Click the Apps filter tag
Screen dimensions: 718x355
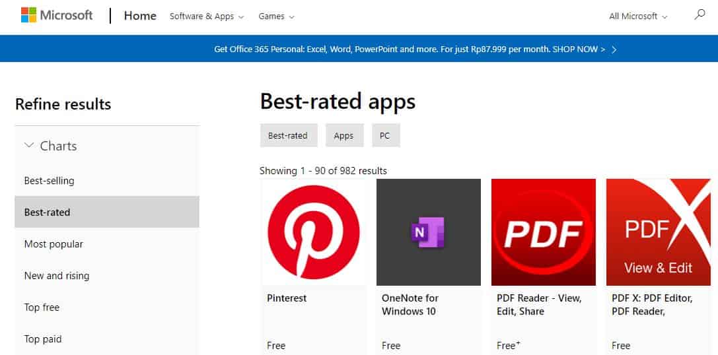tap(344, 135)
